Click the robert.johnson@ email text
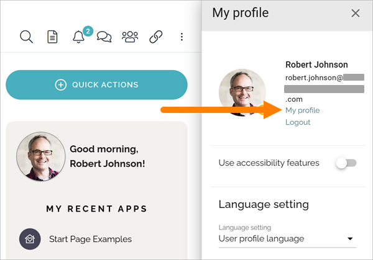The height and width of the screenshot is (260, 373). click(314, 78)
